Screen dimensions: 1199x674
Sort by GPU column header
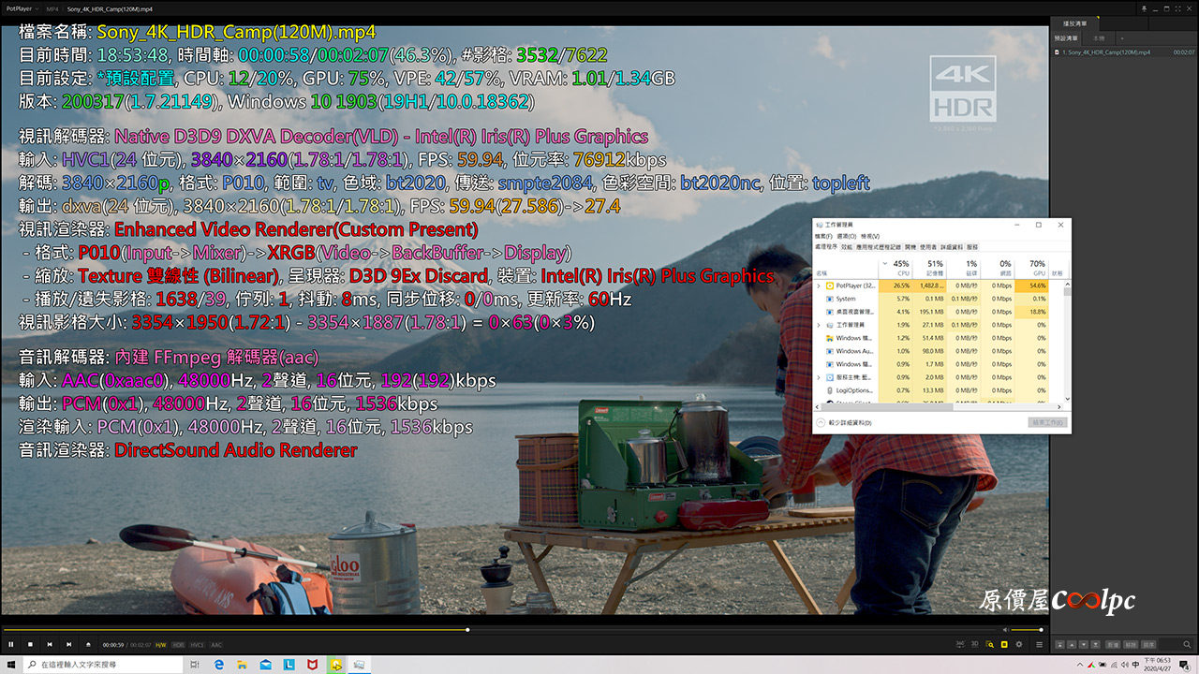1031,269
